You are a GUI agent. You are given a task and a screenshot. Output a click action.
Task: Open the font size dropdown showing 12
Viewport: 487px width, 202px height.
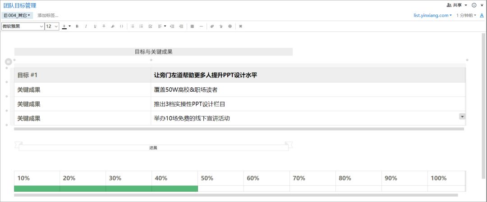click(52, 27)
